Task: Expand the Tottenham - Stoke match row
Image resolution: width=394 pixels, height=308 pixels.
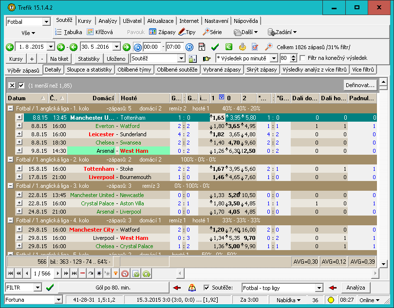Action: coord(19,168)
